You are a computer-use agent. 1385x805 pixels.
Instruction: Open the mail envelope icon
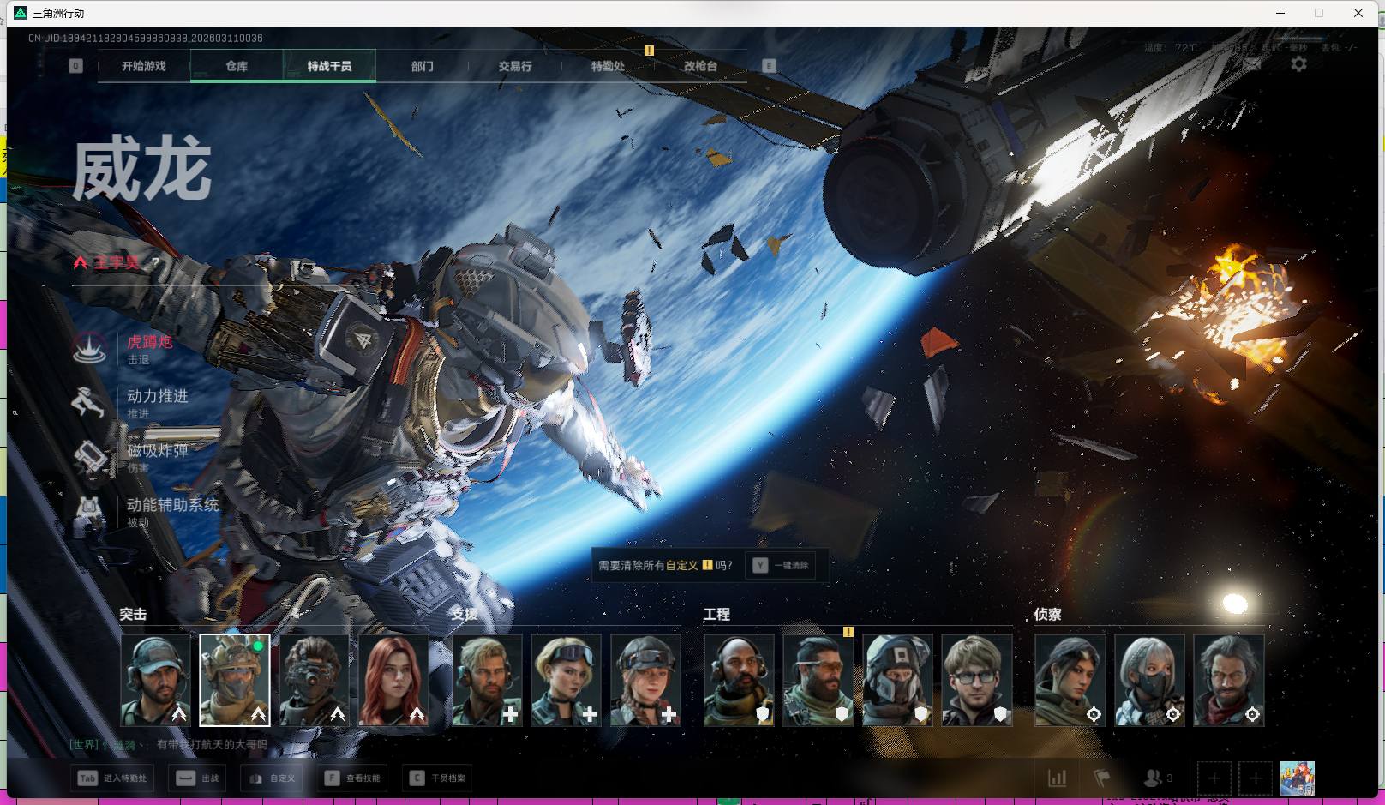(x=1252, y=64)
